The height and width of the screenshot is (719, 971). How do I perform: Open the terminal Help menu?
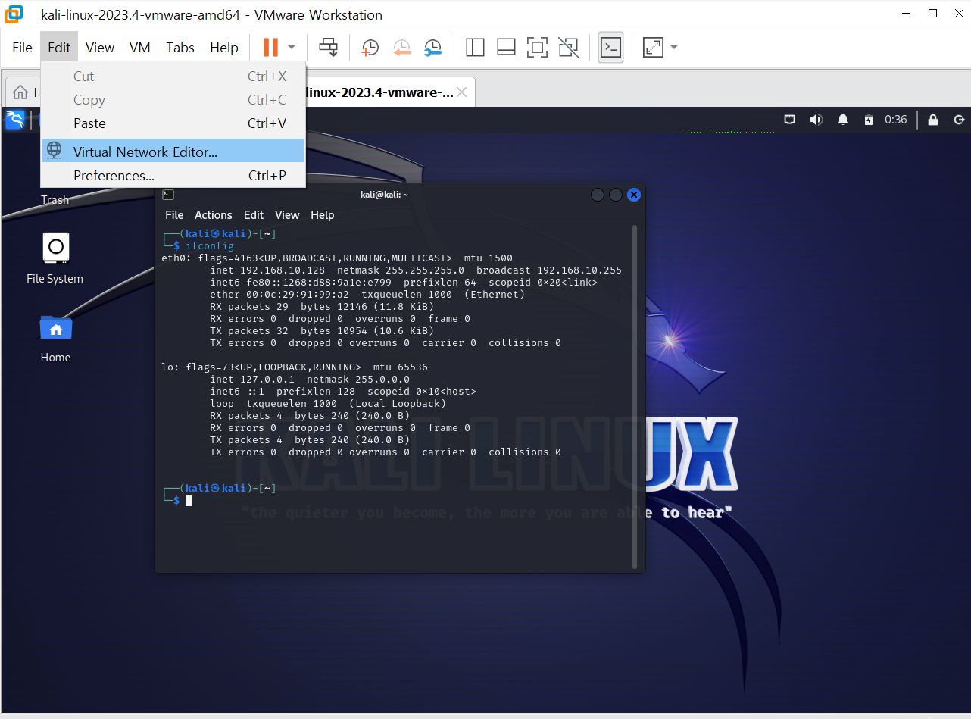tap(322, 215)
